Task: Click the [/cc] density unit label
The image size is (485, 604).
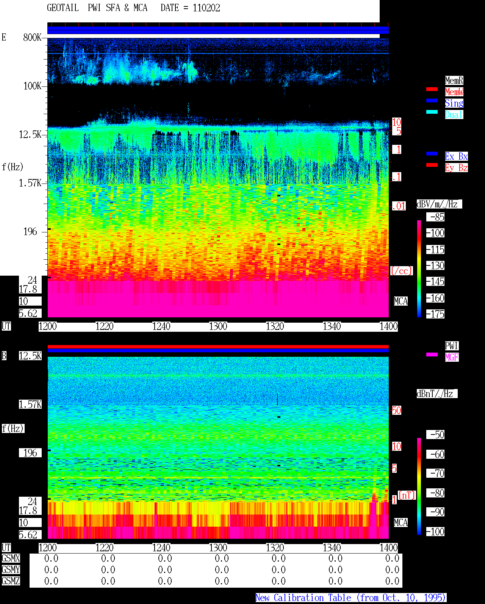Action: [401, 271]
